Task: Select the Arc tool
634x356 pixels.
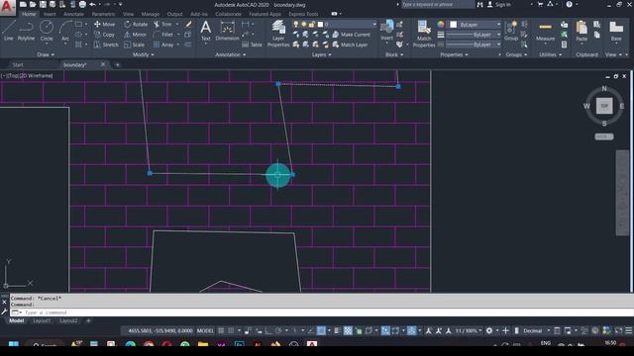Action: tap(65, 31)
